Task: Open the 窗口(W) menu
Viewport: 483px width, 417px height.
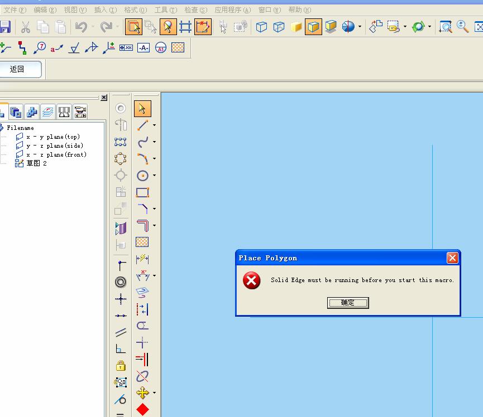Action: click(270, 10)
